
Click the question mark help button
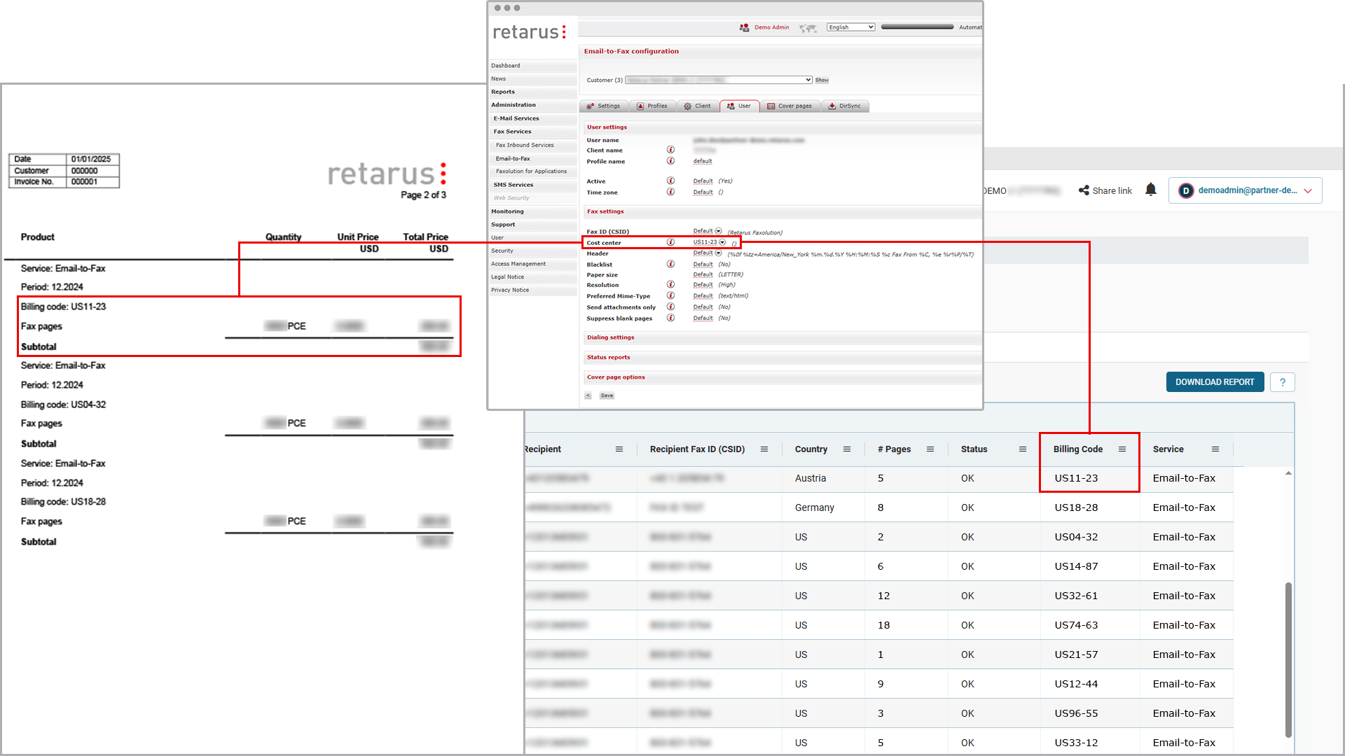1283,382
